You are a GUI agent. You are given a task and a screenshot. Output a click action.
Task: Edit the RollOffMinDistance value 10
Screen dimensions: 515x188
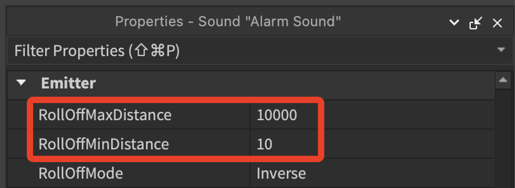372,144
